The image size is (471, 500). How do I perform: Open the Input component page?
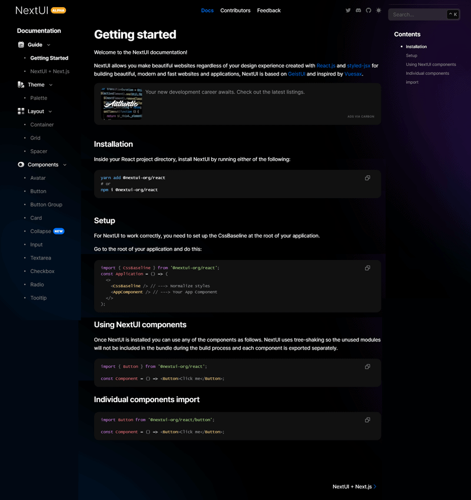pos(37,245)
